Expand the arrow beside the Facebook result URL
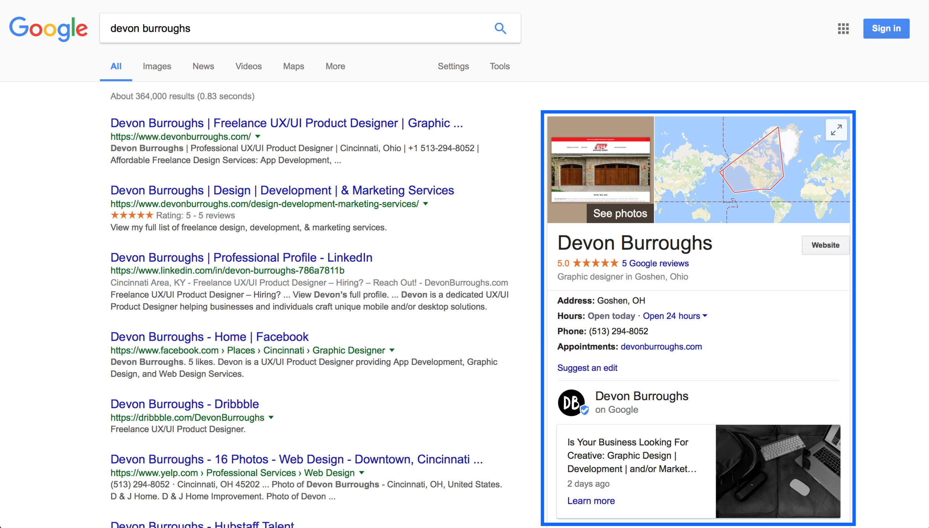The width and height of the screenshot is (929, 528). [392, 350]
